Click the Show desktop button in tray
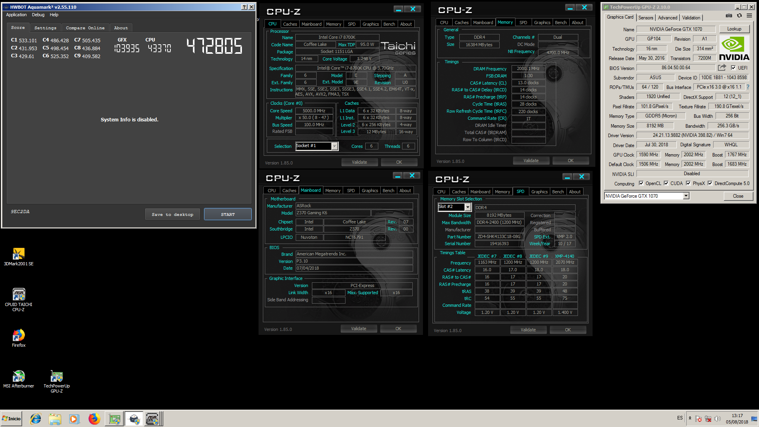 (755, 419)
